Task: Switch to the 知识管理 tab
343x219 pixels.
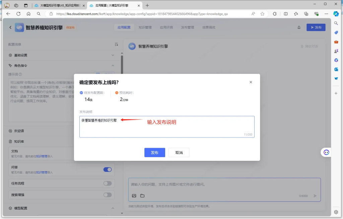Action: click(145, 27)
